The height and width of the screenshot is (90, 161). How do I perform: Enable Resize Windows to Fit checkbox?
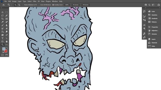[23, 5]
